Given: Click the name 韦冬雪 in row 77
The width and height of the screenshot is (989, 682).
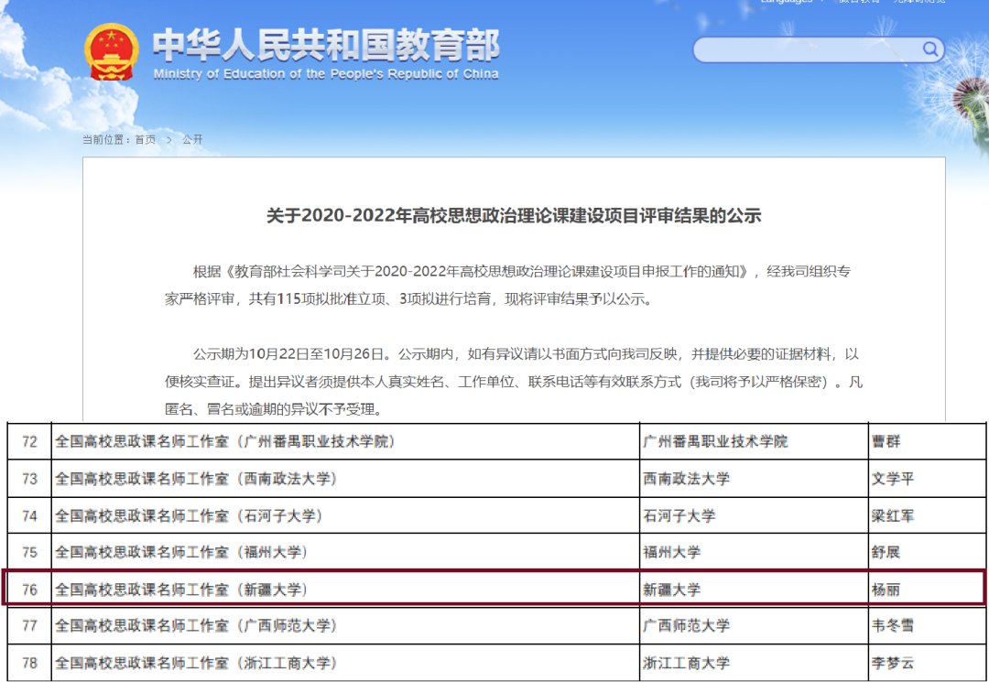Looking at the screenshot, I should [893, 626].
